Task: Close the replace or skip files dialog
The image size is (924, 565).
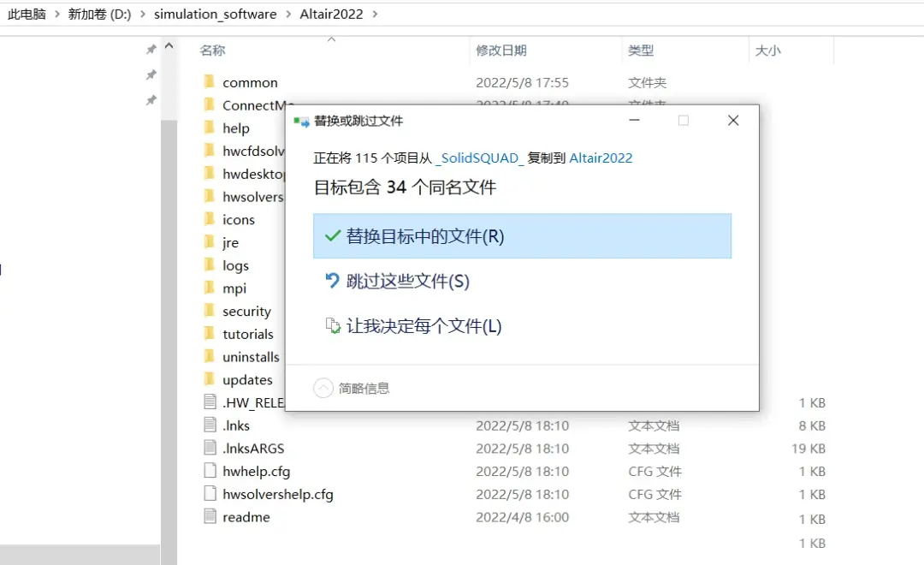Action: pyautogui.click(x=733, y=121)
